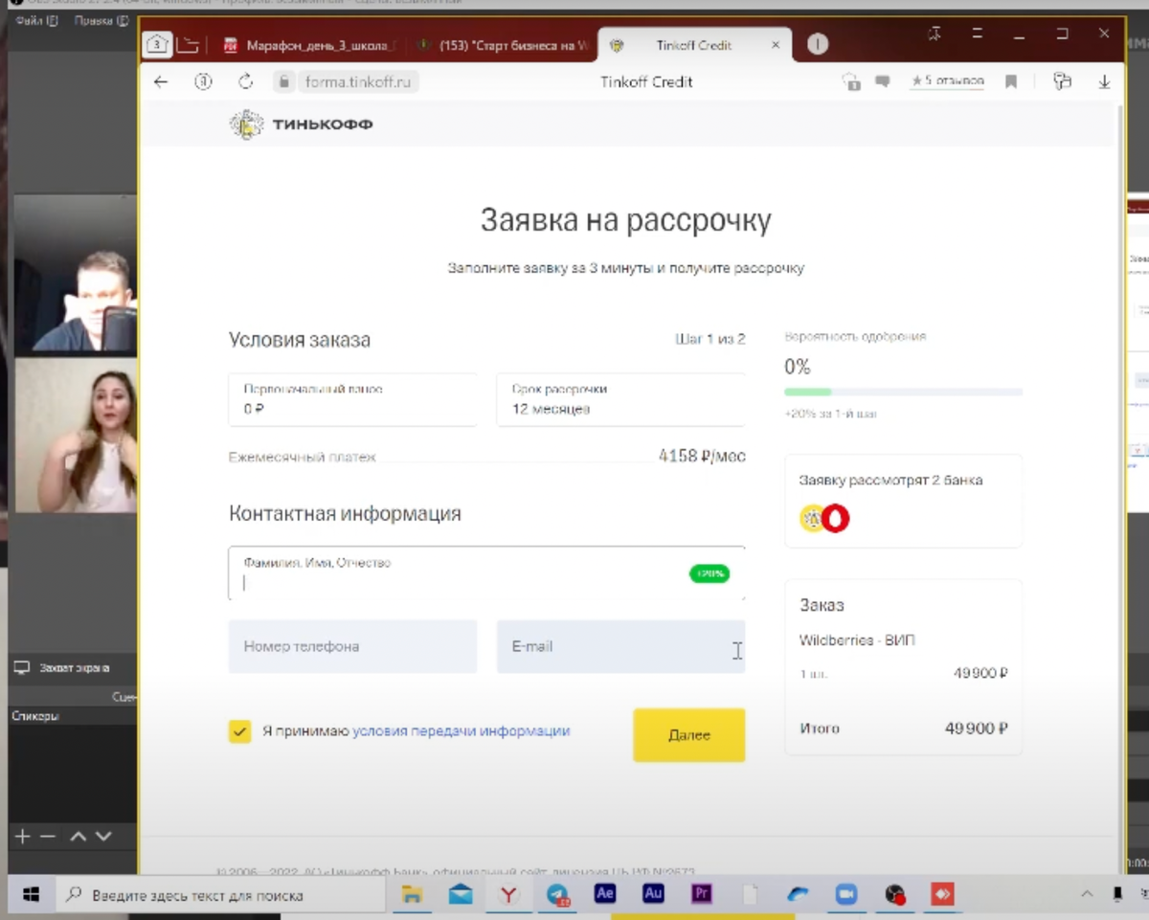Click the Tinkoff logo in the page header

(302, 124)
